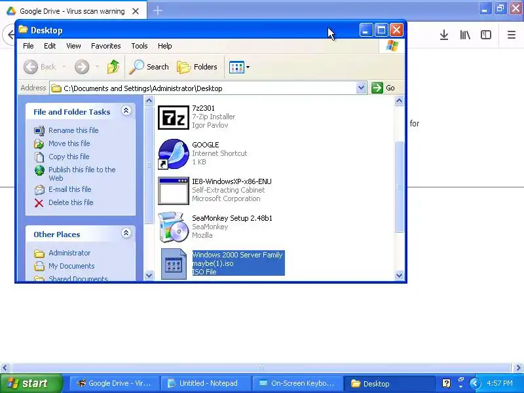Open My Documents in Other Places

(71, 266)
